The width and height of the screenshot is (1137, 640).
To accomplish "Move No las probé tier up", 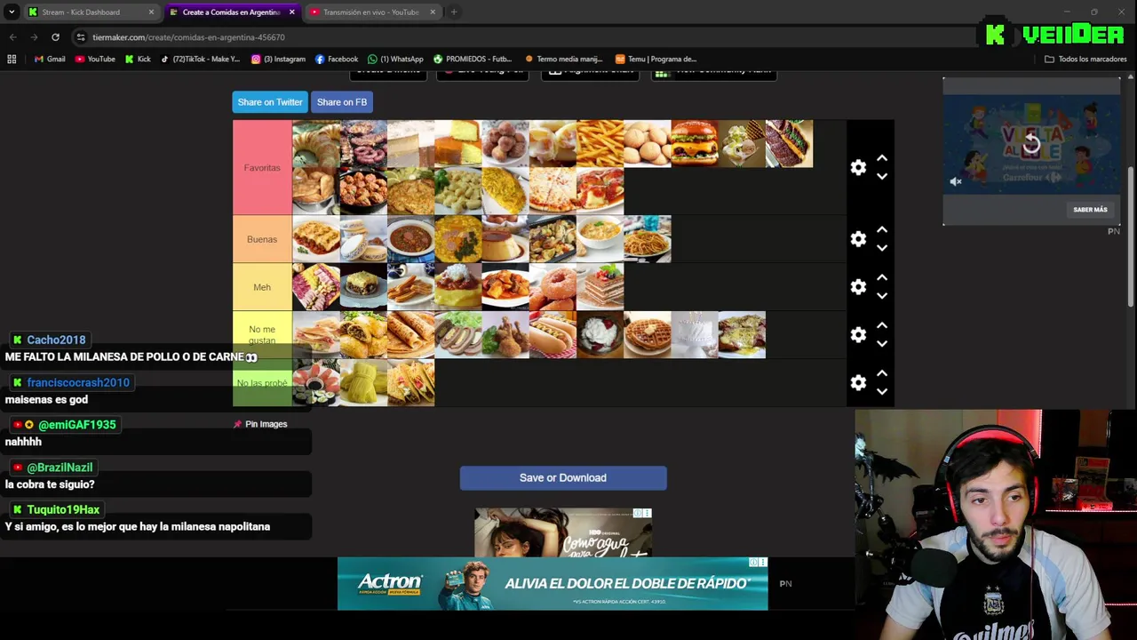I will (882, 374).
